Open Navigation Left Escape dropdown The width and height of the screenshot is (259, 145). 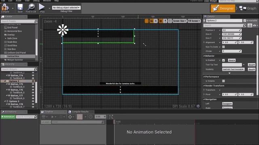pyautogui.click(x=227, y=104)
